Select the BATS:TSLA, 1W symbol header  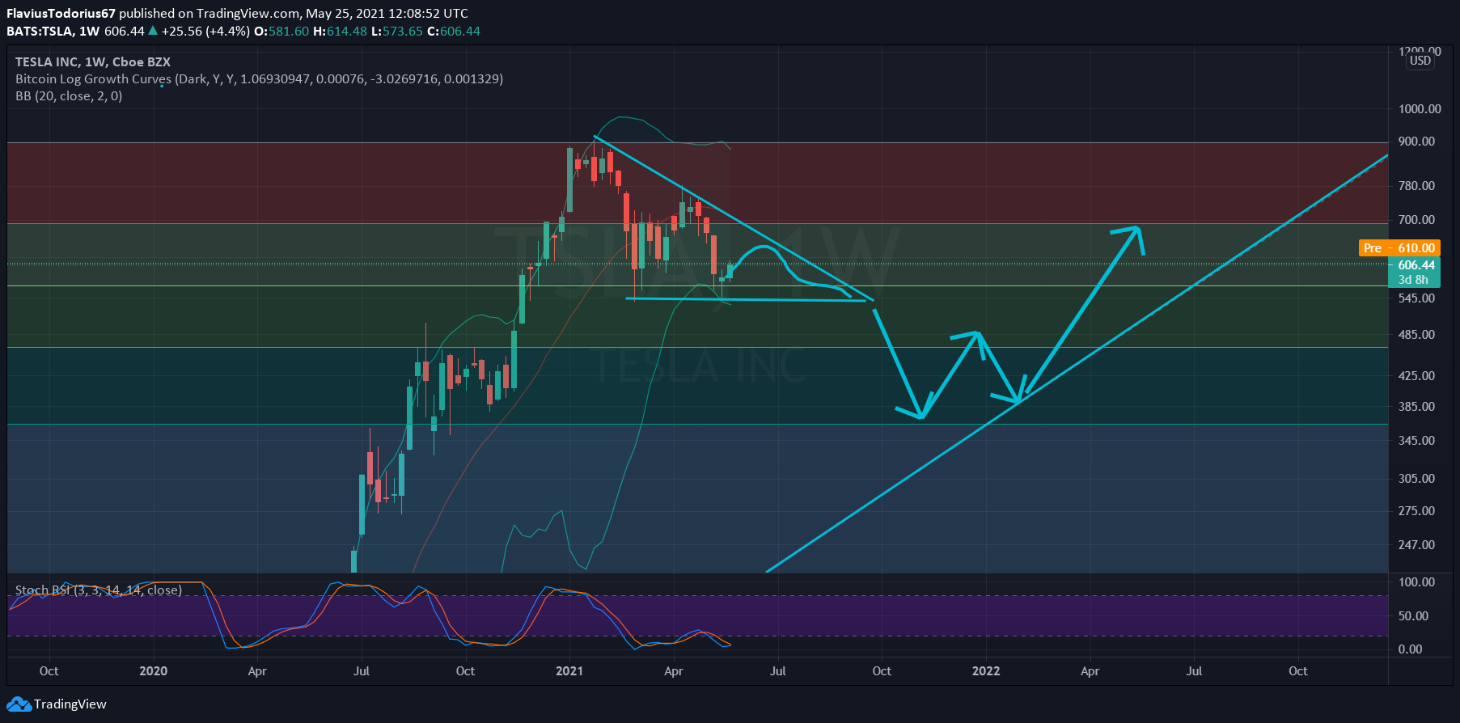(x=53, y=31)
